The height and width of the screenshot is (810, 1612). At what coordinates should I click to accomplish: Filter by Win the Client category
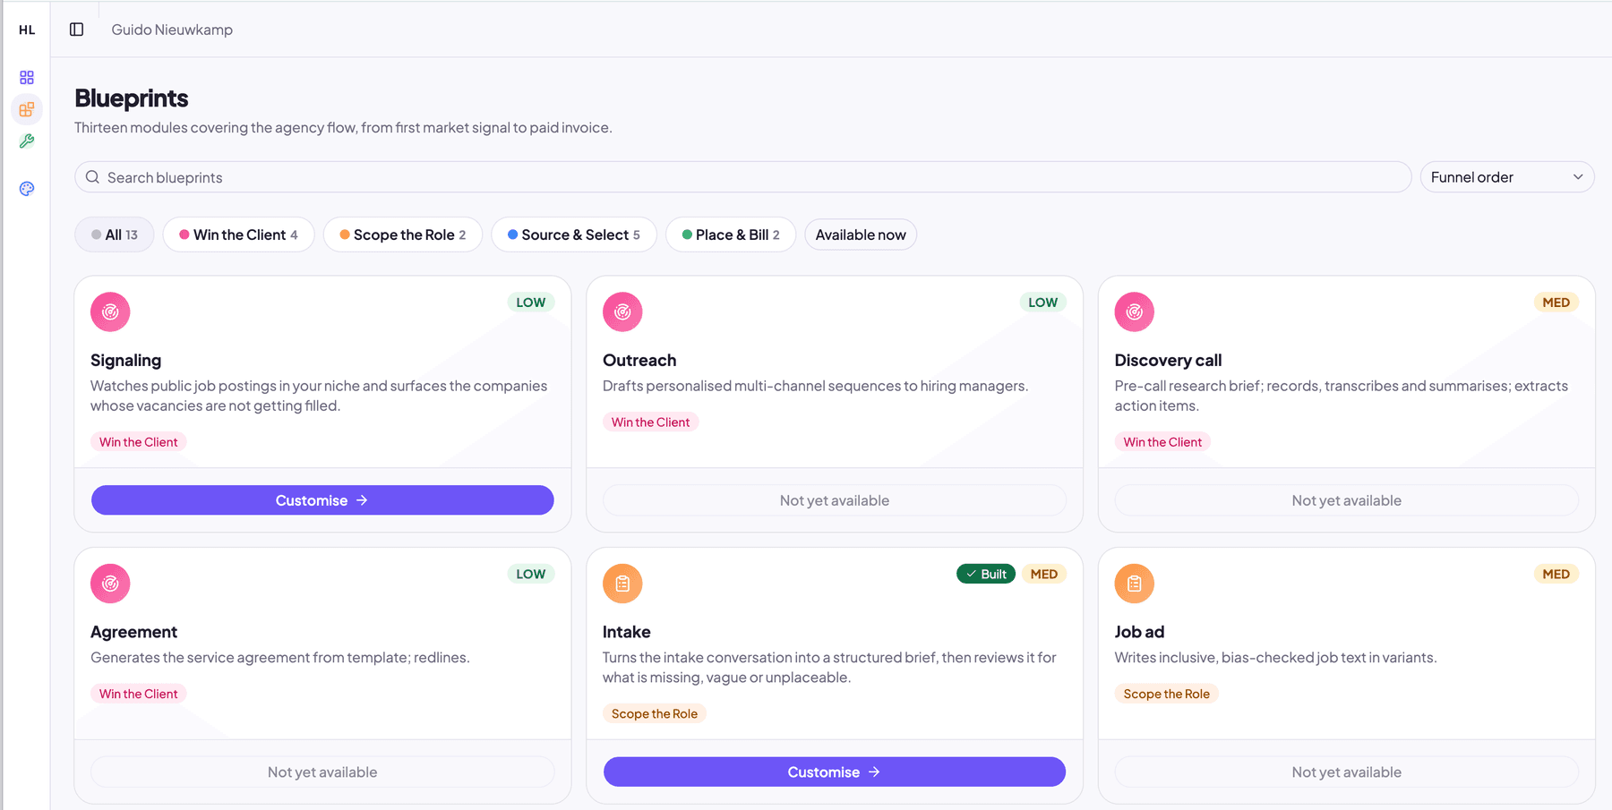point(238,234)
